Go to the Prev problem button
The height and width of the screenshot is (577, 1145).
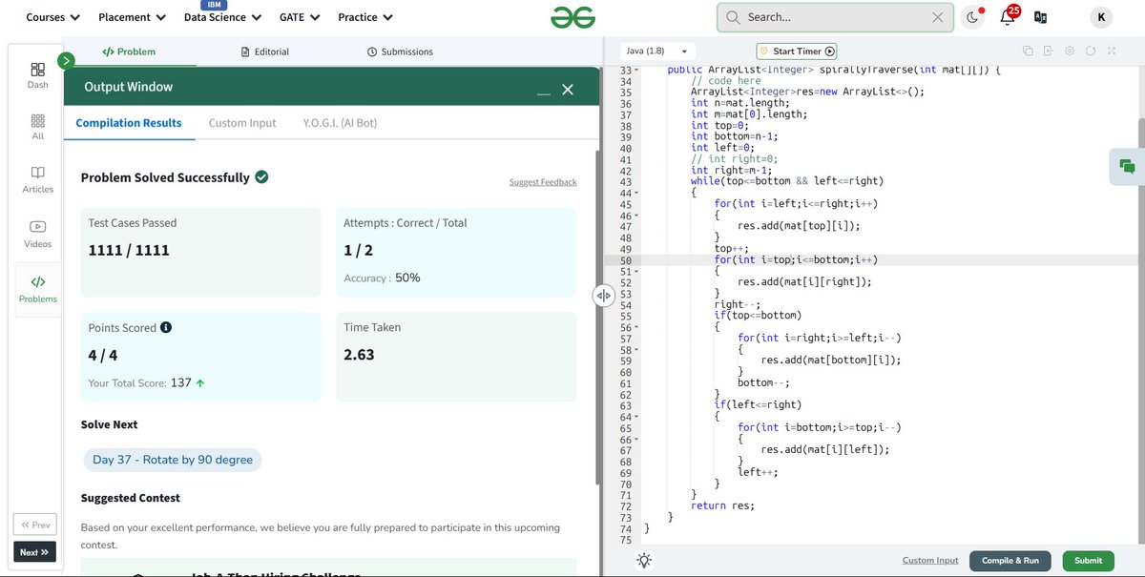tap(35, 525)
